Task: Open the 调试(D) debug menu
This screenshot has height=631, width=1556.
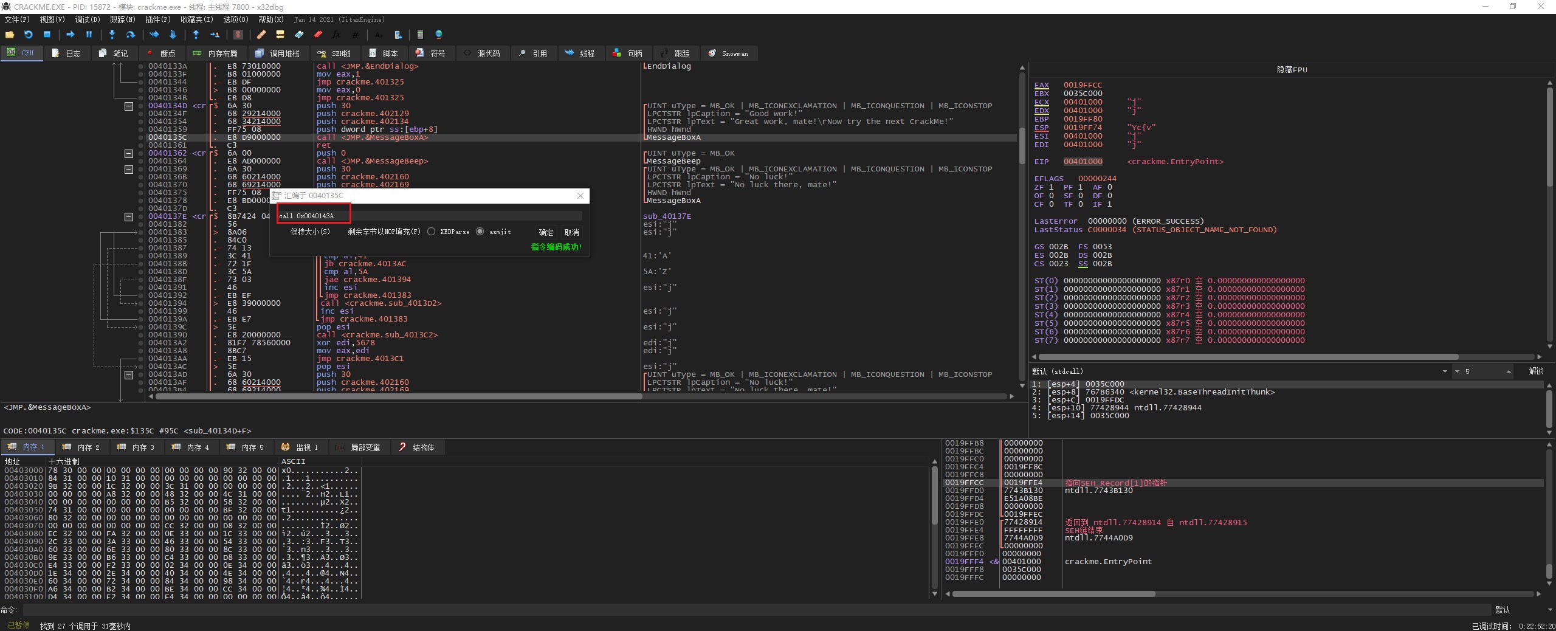Action: pos(87,19)
